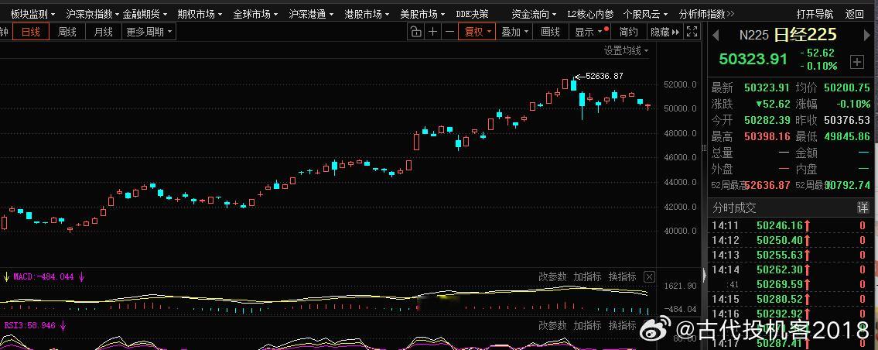Add 日经225 to watchlist with plus box
This screenshot has height=350, width=878.
tap(856, 62)
